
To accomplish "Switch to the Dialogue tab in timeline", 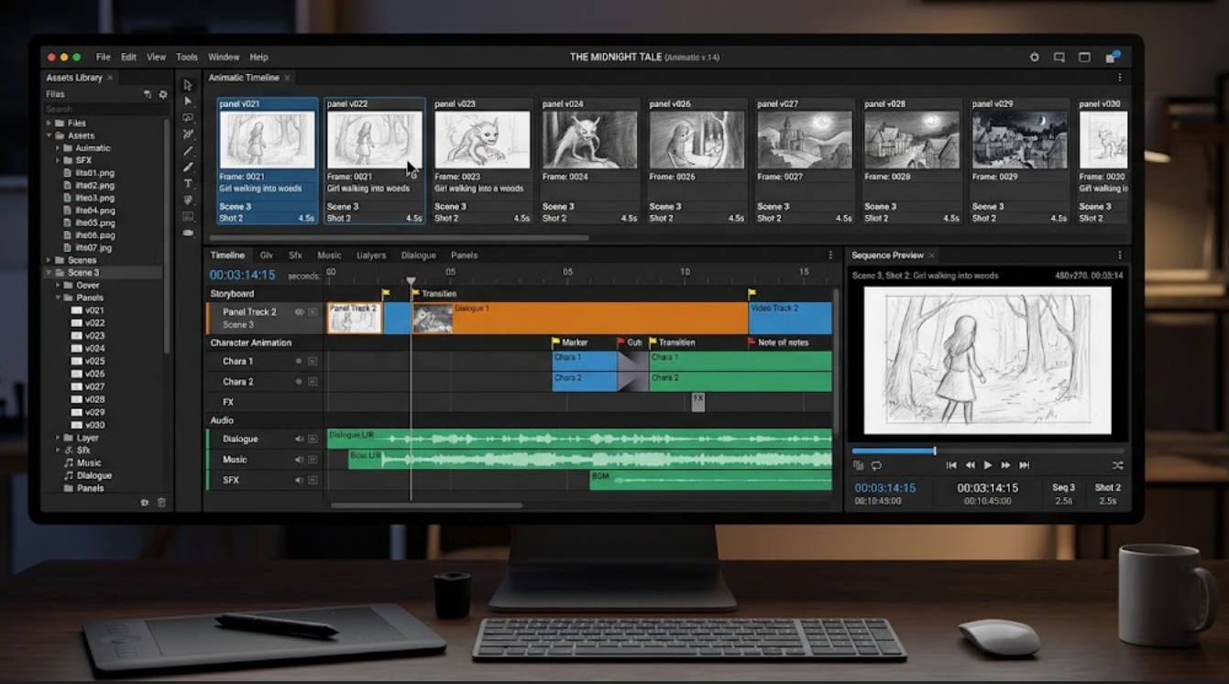I will tap(418, 255).
